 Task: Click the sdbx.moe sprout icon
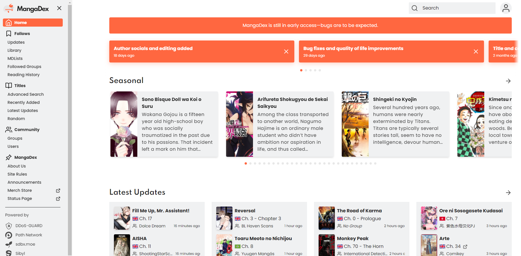9,244
